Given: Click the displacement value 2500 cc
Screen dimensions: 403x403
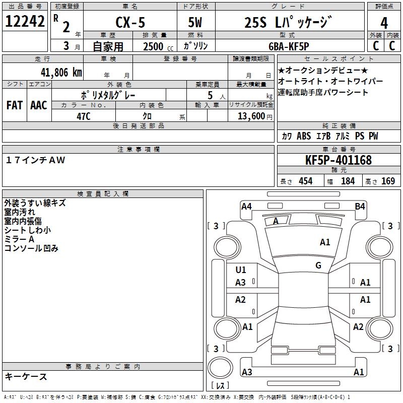Looking at the screenshot, I should (x=158, y=46).
